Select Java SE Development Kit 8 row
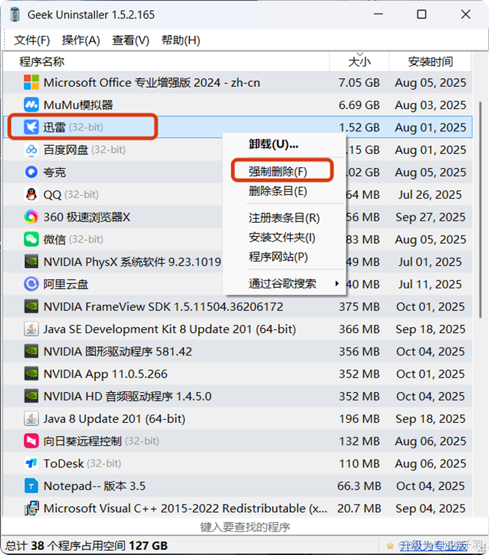The height and width of the screenshot is (555, 489). [238, 329]
